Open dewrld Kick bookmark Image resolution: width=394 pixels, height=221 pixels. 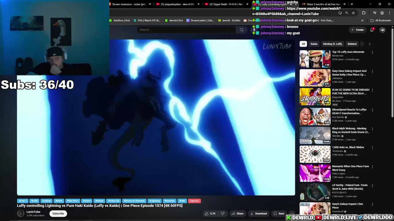(x=174, y=21)
